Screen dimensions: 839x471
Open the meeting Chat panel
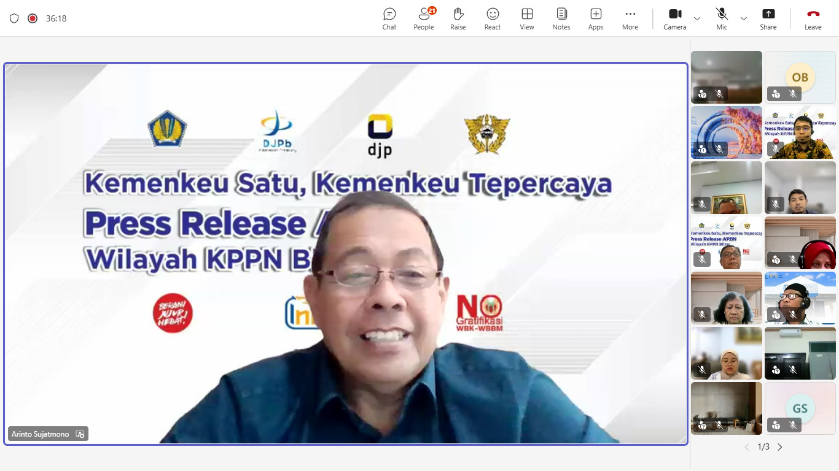click(x=389, y=18)
